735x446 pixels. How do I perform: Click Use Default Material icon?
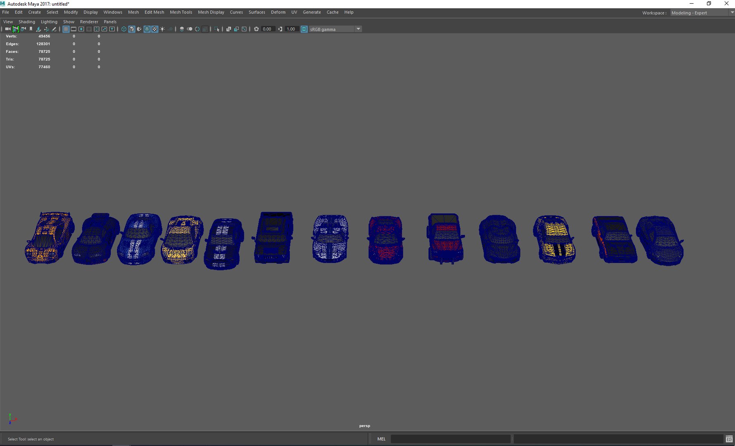[x=139, y=29]
